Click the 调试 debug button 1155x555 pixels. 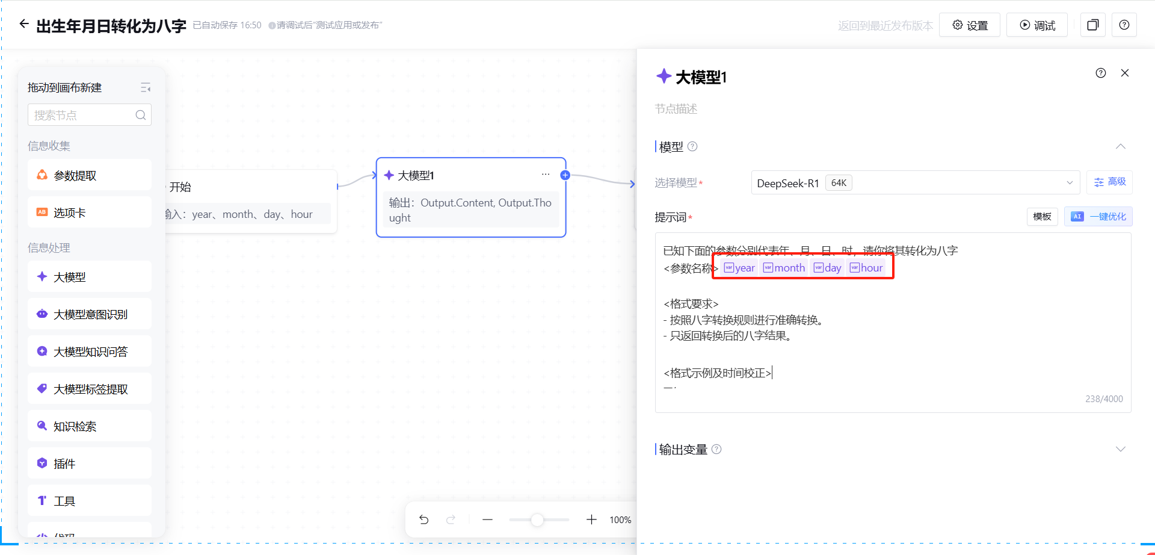(1037, 25)
